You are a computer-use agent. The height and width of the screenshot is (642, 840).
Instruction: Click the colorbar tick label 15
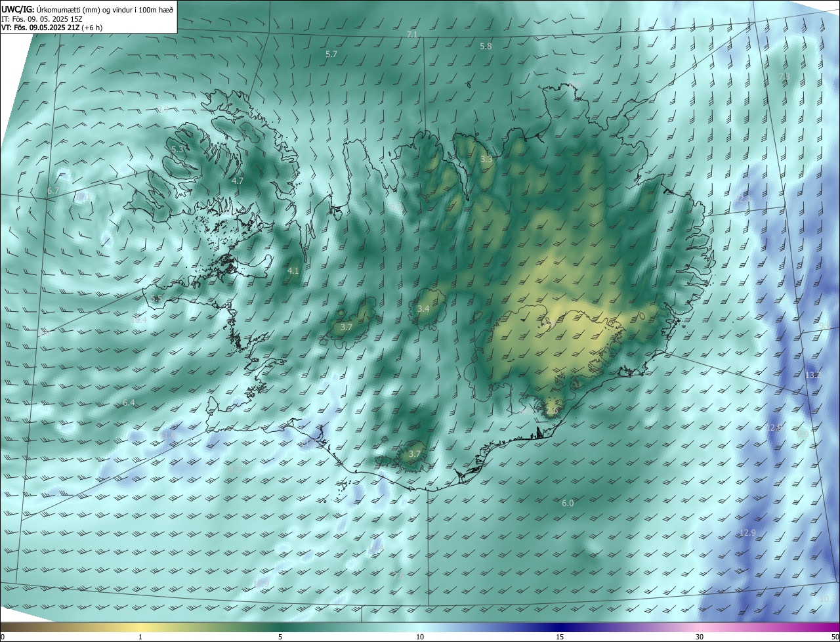560,637
